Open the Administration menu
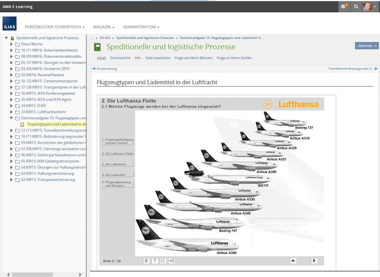This screenshot has width=380, height=277. (141, 27)
